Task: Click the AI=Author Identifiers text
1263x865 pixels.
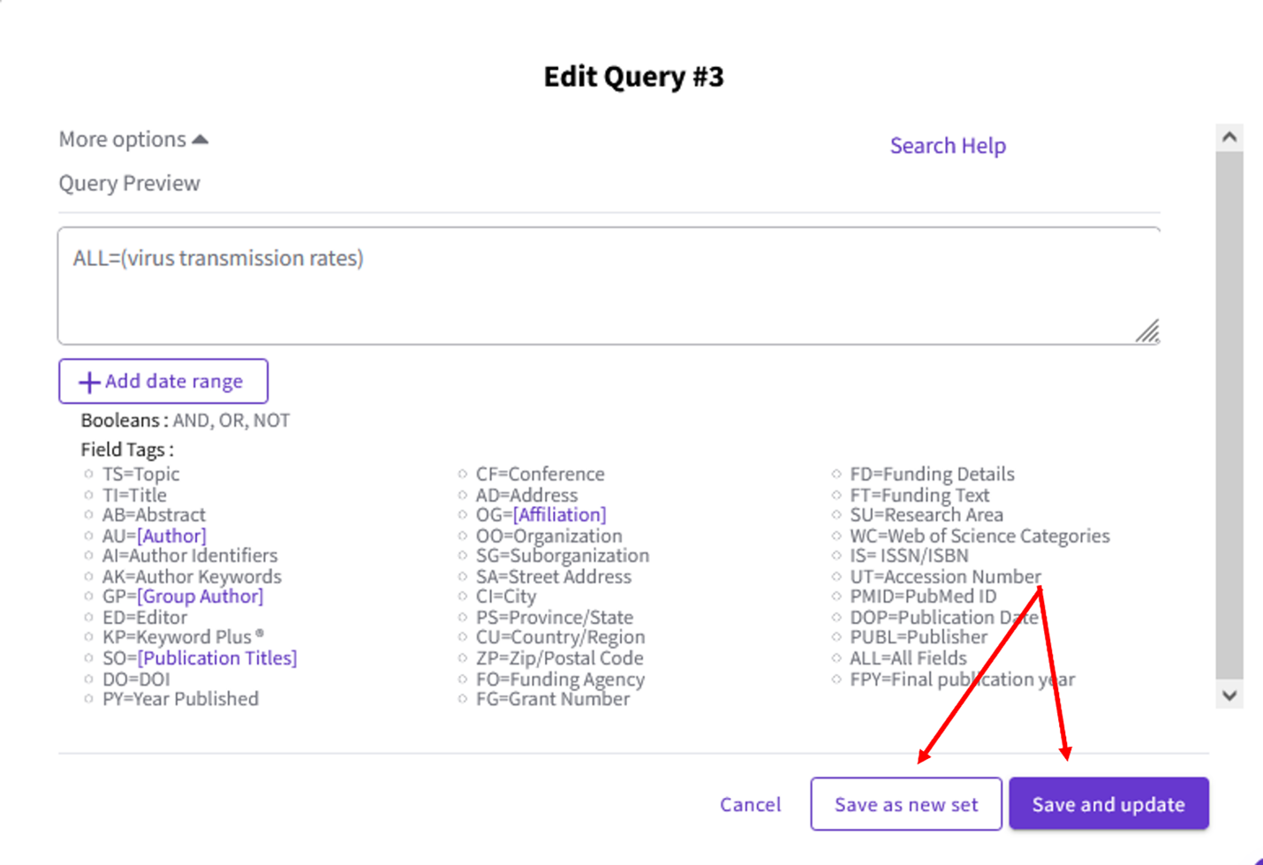Action: coord(190,556)
